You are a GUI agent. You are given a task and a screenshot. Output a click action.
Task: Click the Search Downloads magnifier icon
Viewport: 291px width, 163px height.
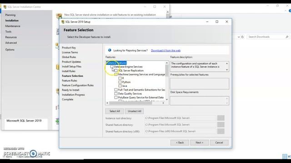[x=287, y=37]
